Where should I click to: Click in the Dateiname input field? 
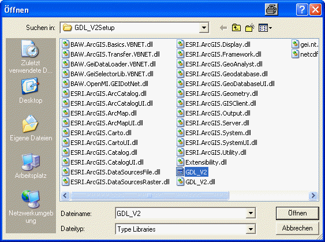pos(181,213)
